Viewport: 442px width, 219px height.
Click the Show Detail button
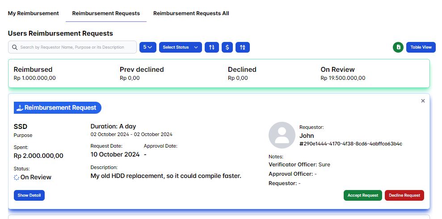pos(29,195)
